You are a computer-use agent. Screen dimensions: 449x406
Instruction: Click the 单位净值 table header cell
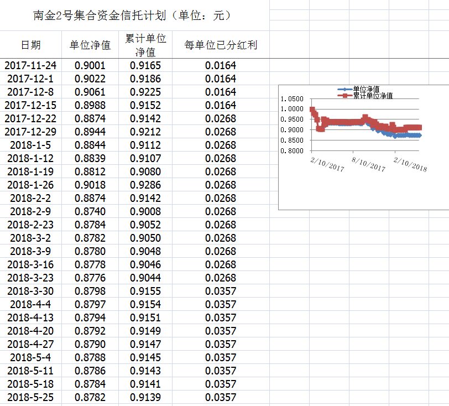coord(90,45)
